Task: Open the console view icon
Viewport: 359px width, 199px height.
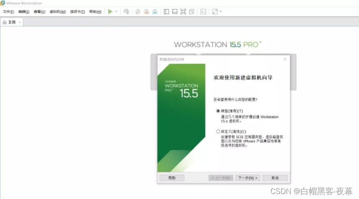Action: [203, 12]
